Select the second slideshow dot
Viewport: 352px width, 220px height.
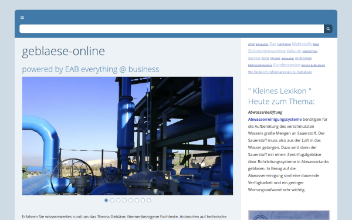[112, 200]
